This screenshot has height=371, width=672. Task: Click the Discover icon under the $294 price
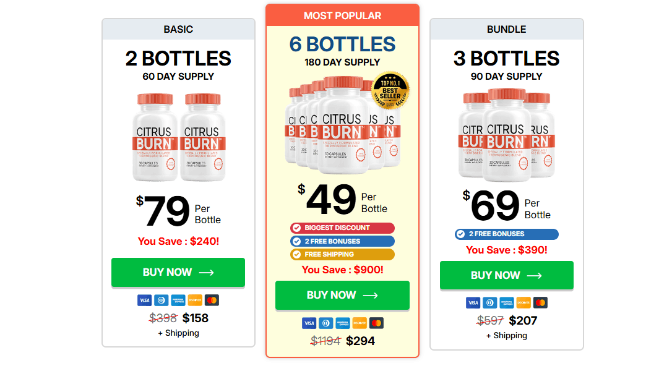pos(360,322)
